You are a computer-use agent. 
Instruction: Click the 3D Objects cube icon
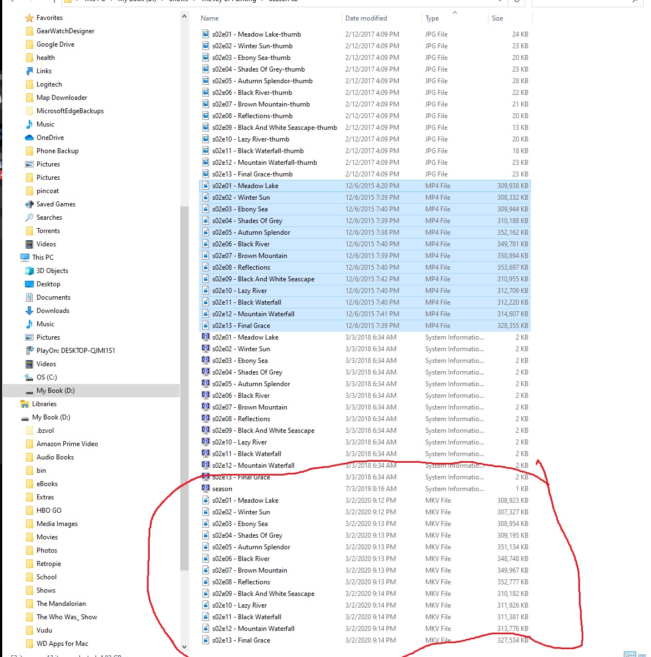pos(29,271)
